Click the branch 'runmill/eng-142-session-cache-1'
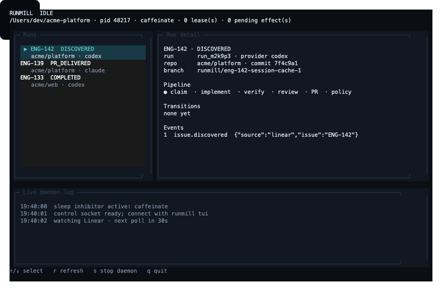This screenshot has height=291, width=442. pyautogui.click(x=249, y=71)
